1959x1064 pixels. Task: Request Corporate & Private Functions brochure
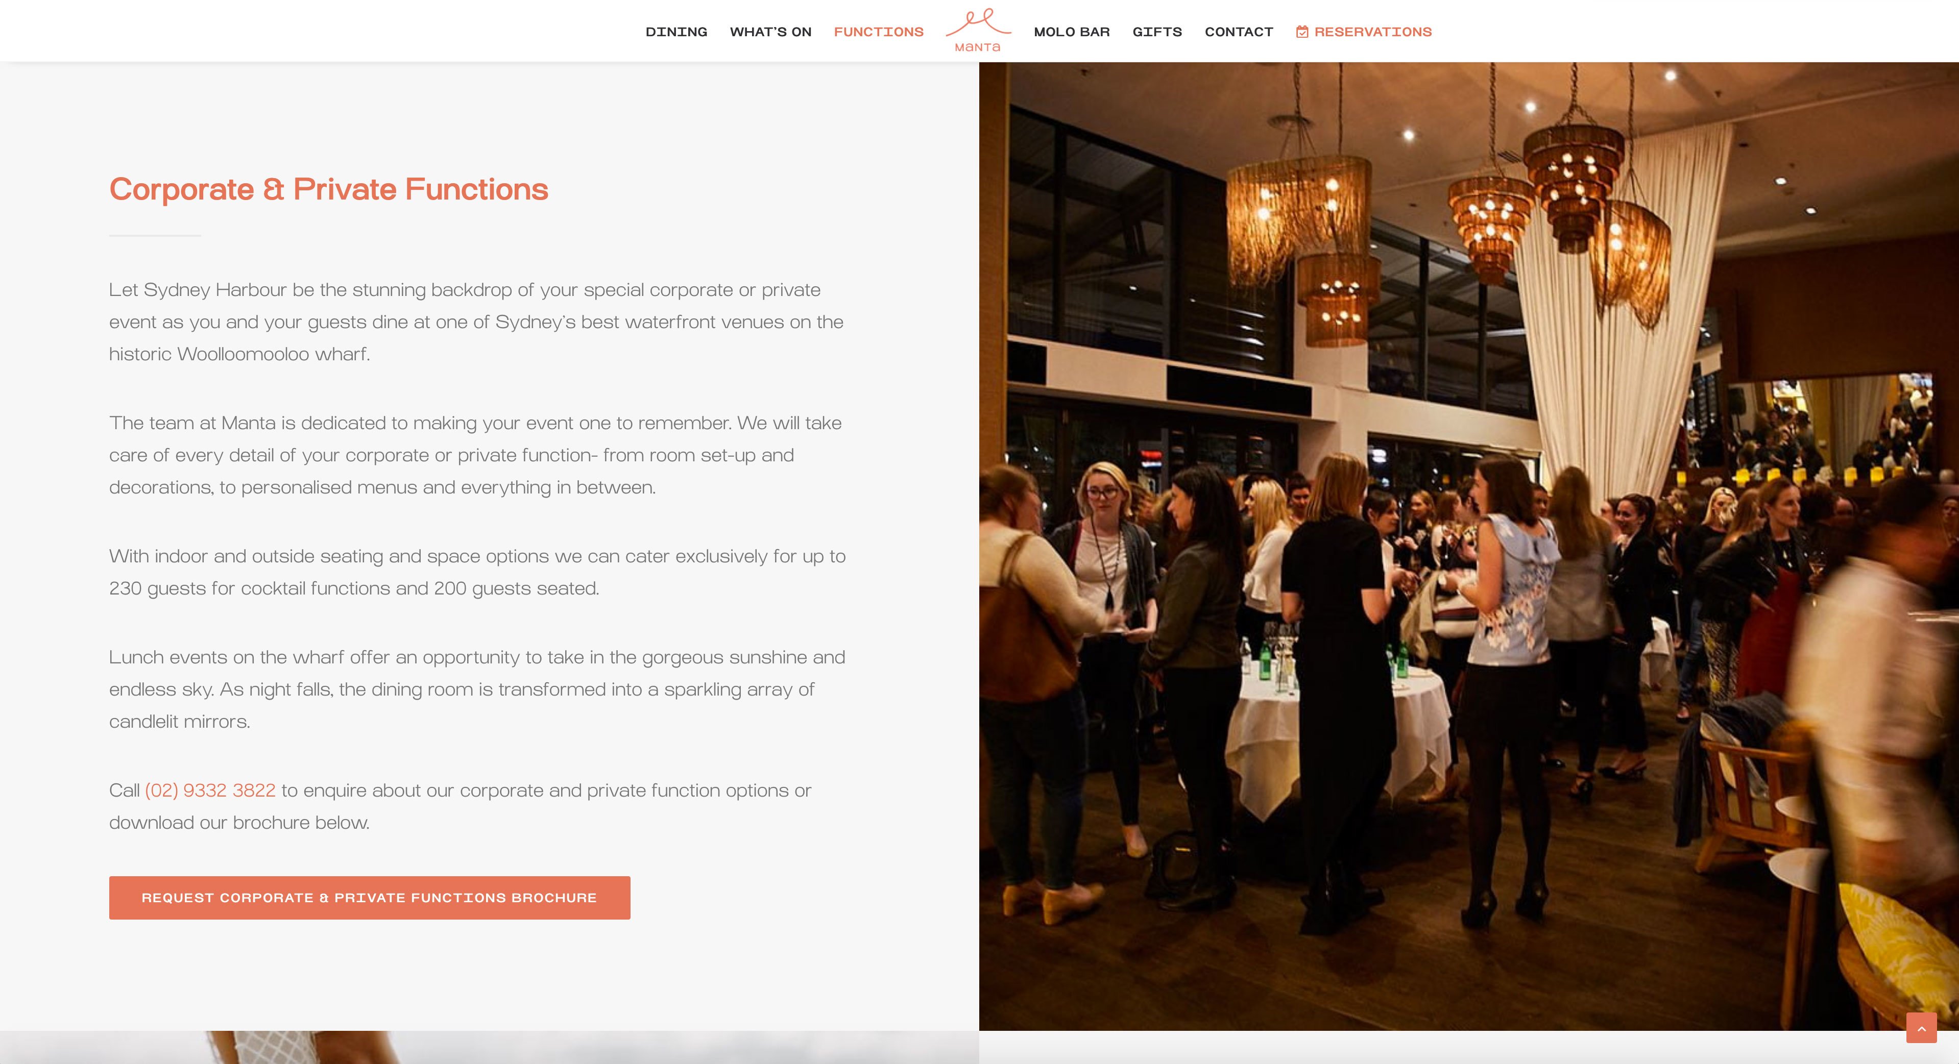pos(370,898)
